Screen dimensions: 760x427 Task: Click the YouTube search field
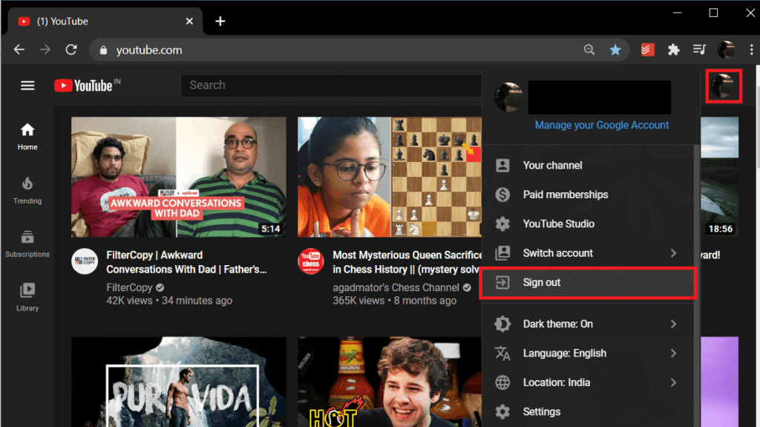coord(330,85)
